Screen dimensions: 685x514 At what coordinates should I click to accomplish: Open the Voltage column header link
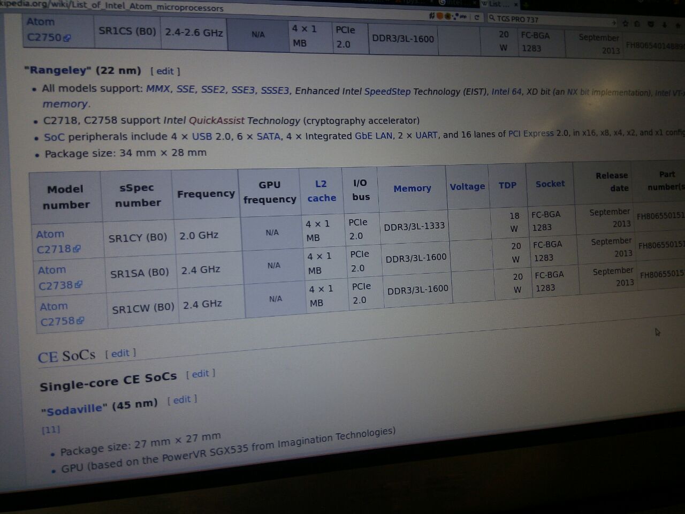467,186
